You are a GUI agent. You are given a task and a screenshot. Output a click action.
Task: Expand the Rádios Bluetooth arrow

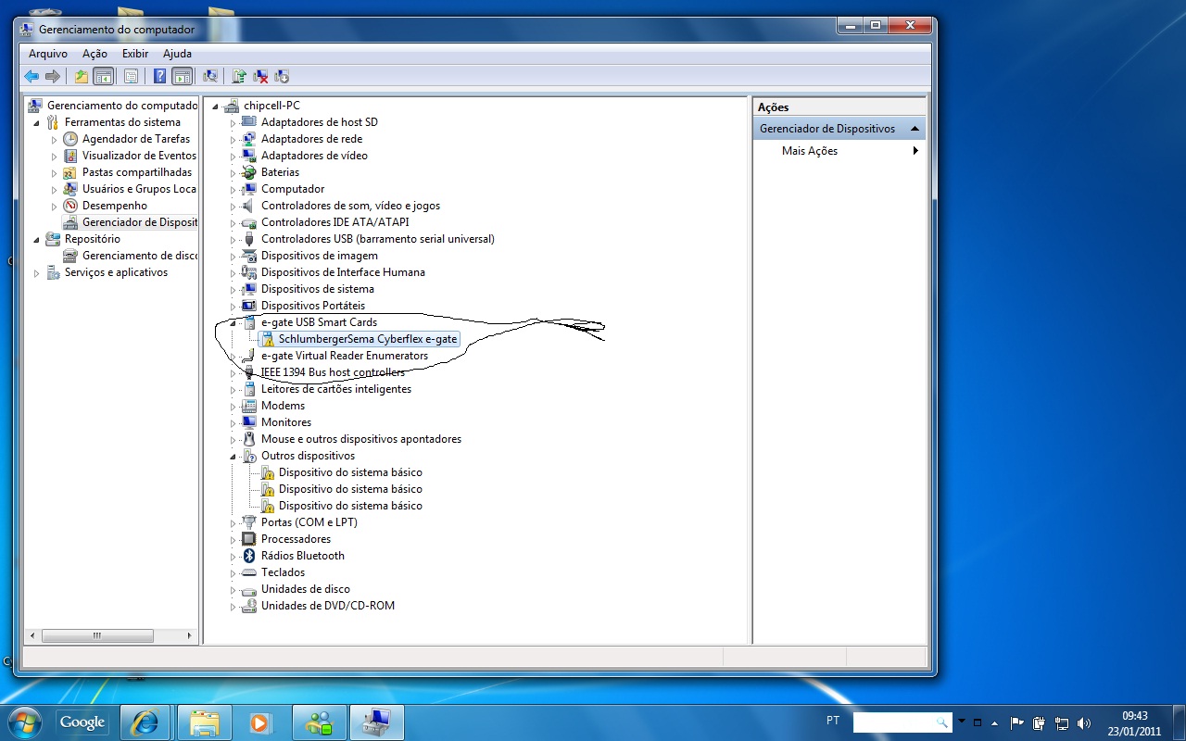(x=233, y=556)
